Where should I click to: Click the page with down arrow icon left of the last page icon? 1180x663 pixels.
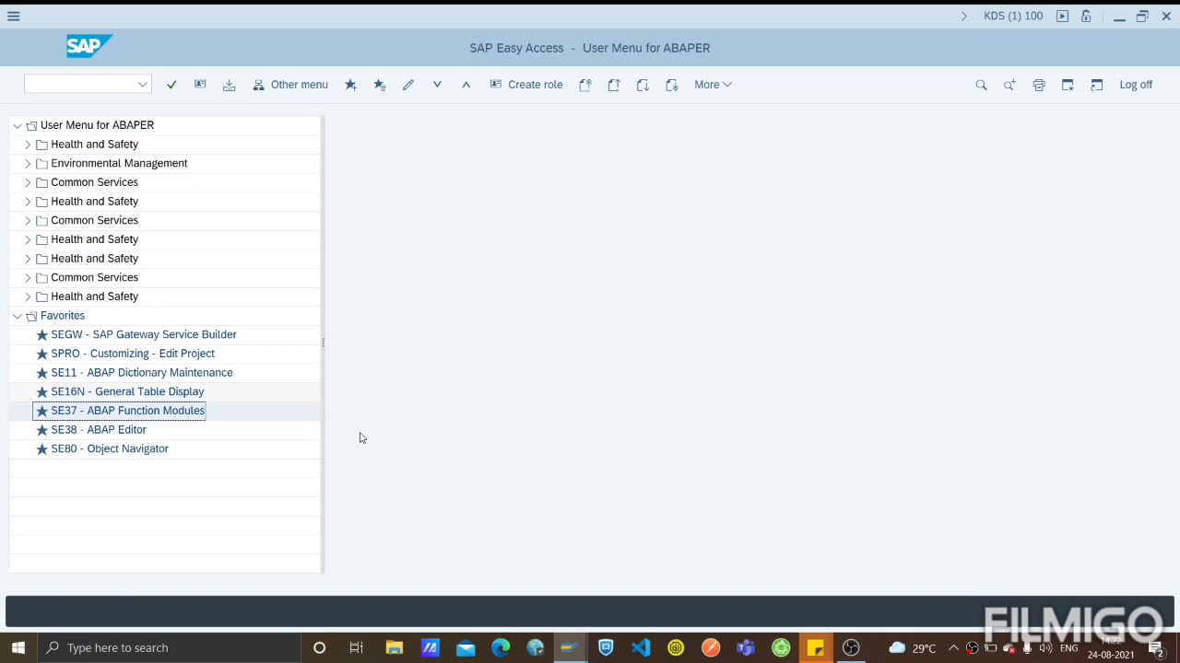click(x=643, y=85)
